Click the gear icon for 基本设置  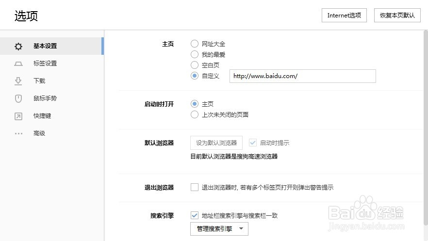pos(18,47)
